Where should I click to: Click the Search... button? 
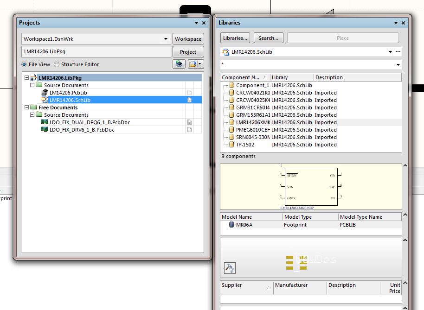coord(268,38)
